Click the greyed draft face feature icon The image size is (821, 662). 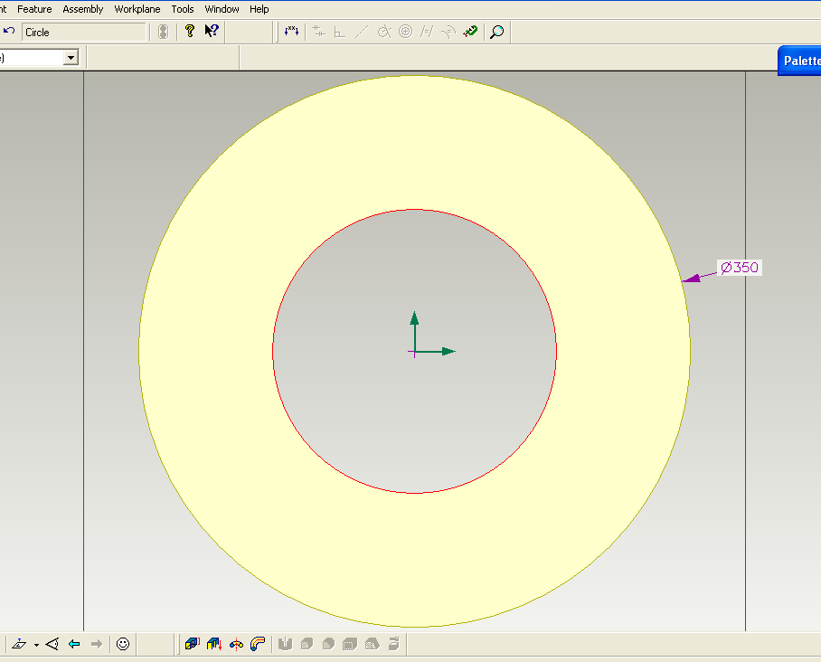(372, 644)
